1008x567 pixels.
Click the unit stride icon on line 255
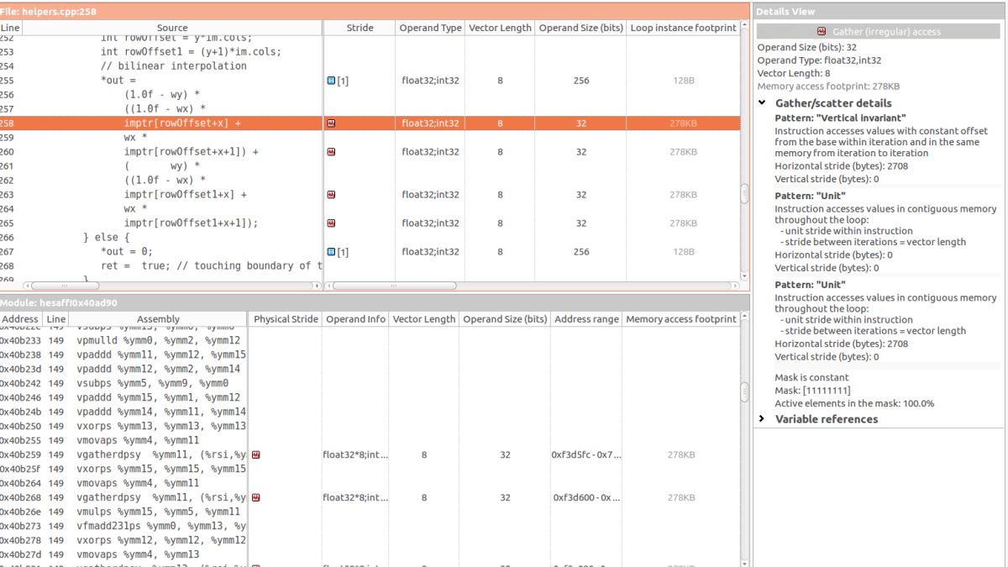tap(331, 81)
